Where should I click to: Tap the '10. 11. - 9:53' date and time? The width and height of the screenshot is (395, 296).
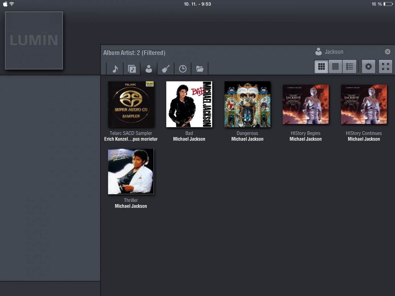pyautogui.click(x=197, y=4)
